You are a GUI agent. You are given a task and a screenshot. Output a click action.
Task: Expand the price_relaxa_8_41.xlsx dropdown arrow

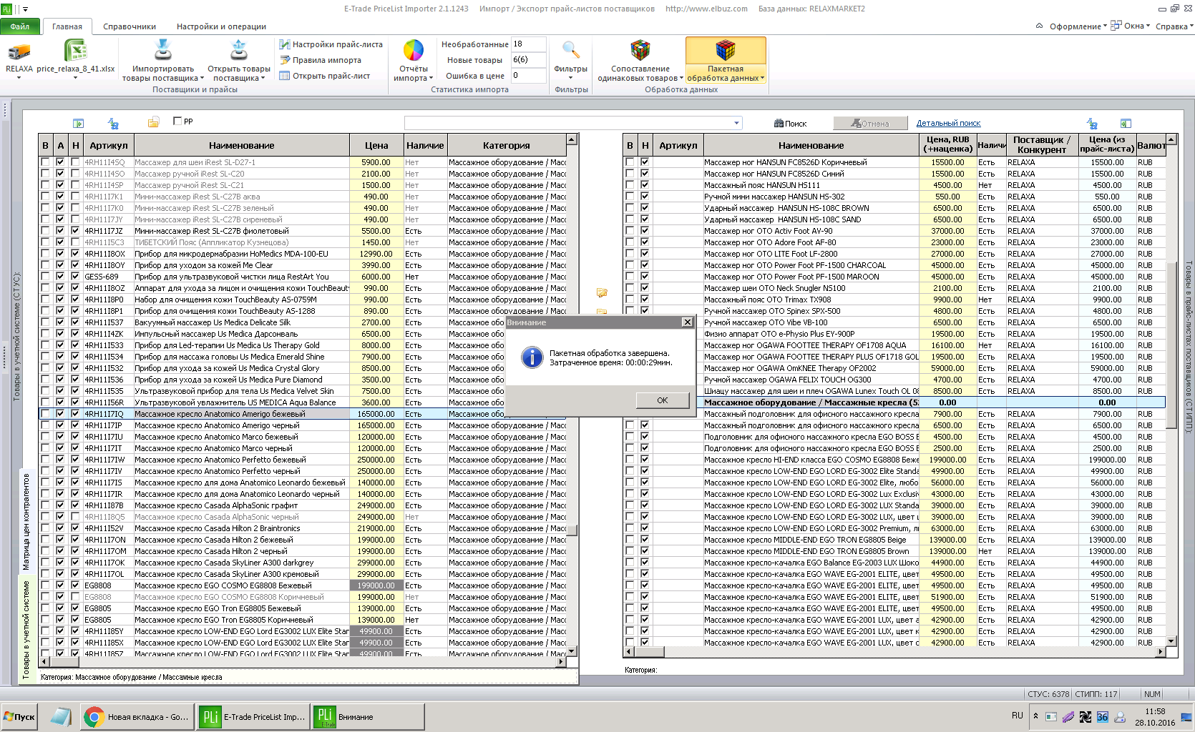click(x=75, y=77)
